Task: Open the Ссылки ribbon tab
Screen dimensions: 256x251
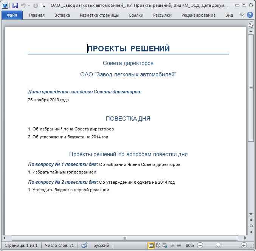Action: pos(136,15)
